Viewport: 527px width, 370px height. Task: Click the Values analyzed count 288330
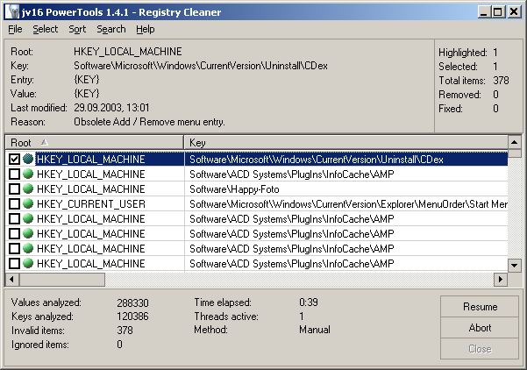point(132,302)
